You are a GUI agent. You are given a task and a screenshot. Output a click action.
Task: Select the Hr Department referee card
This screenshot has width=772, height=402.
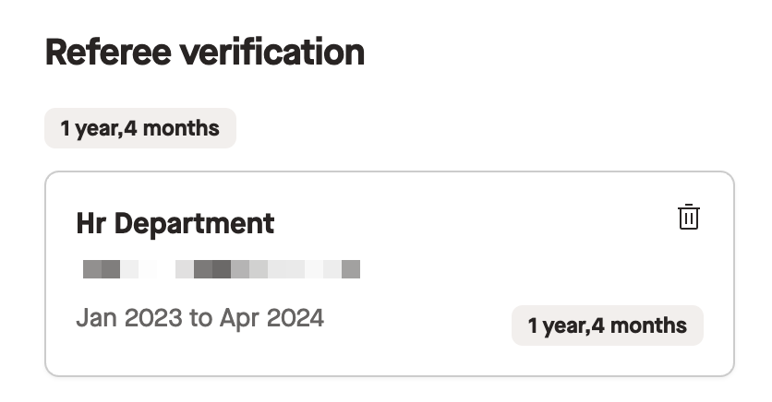point(390,274)
